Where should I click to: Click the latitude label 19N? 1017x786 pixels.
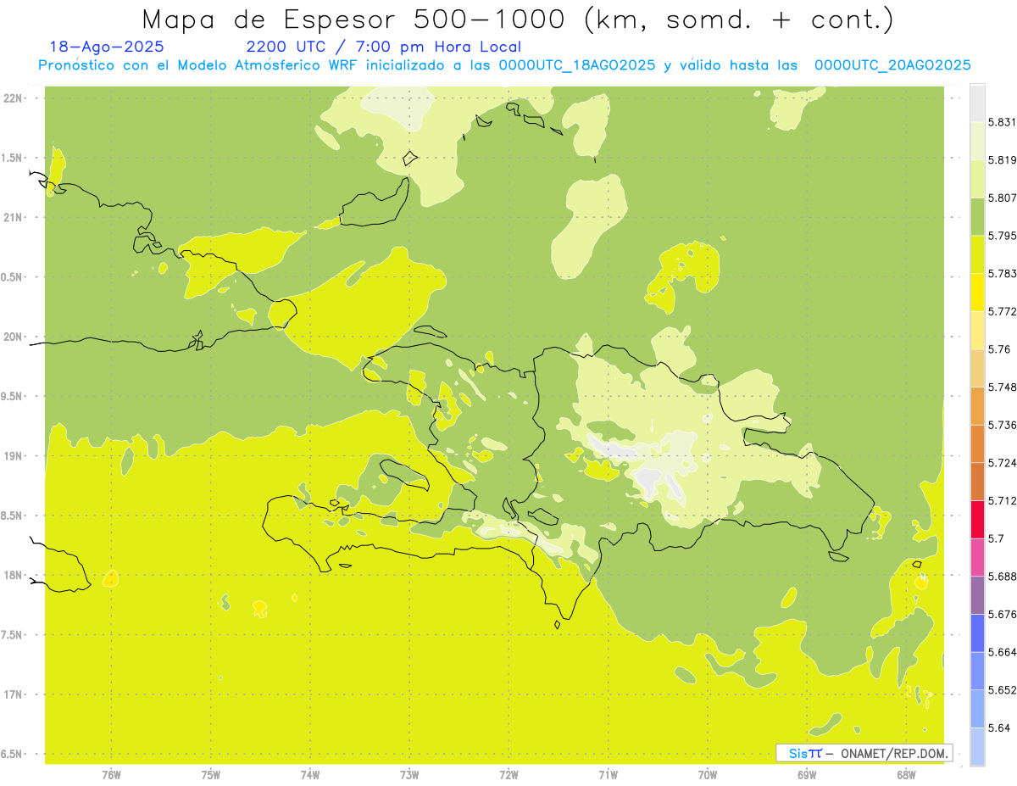coord(13,455)
